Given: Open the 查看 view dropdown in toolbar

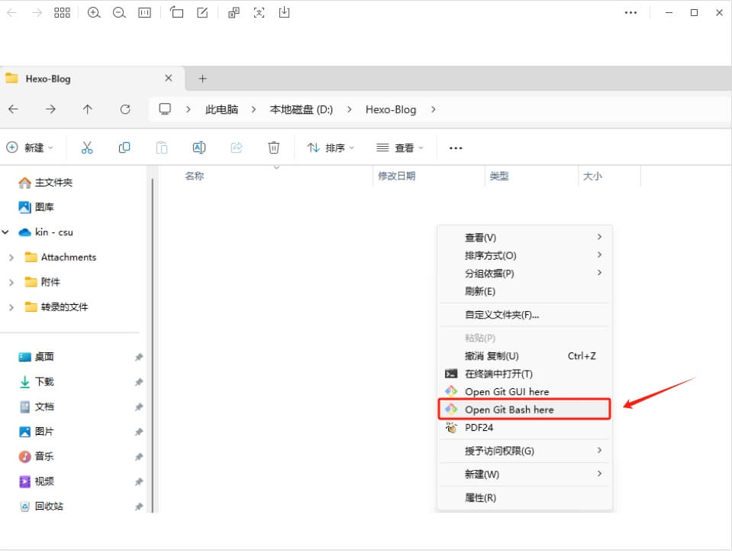Looking at the screenshot, I should coord(398,147).
